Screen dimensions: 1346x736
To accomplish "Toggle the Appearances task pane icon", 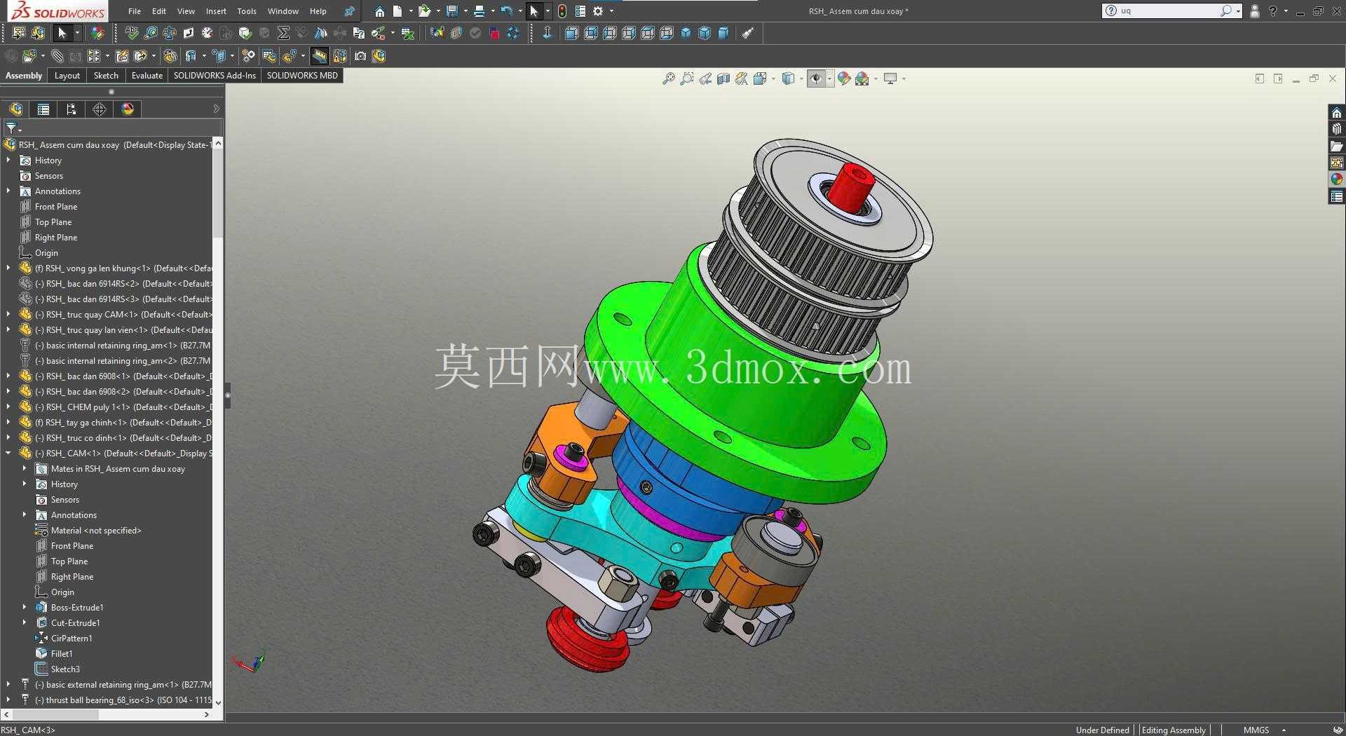I will [x=1337, y=179].
